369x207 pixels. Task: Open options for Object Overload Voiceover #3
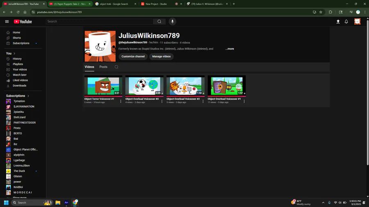coord(162,101)
